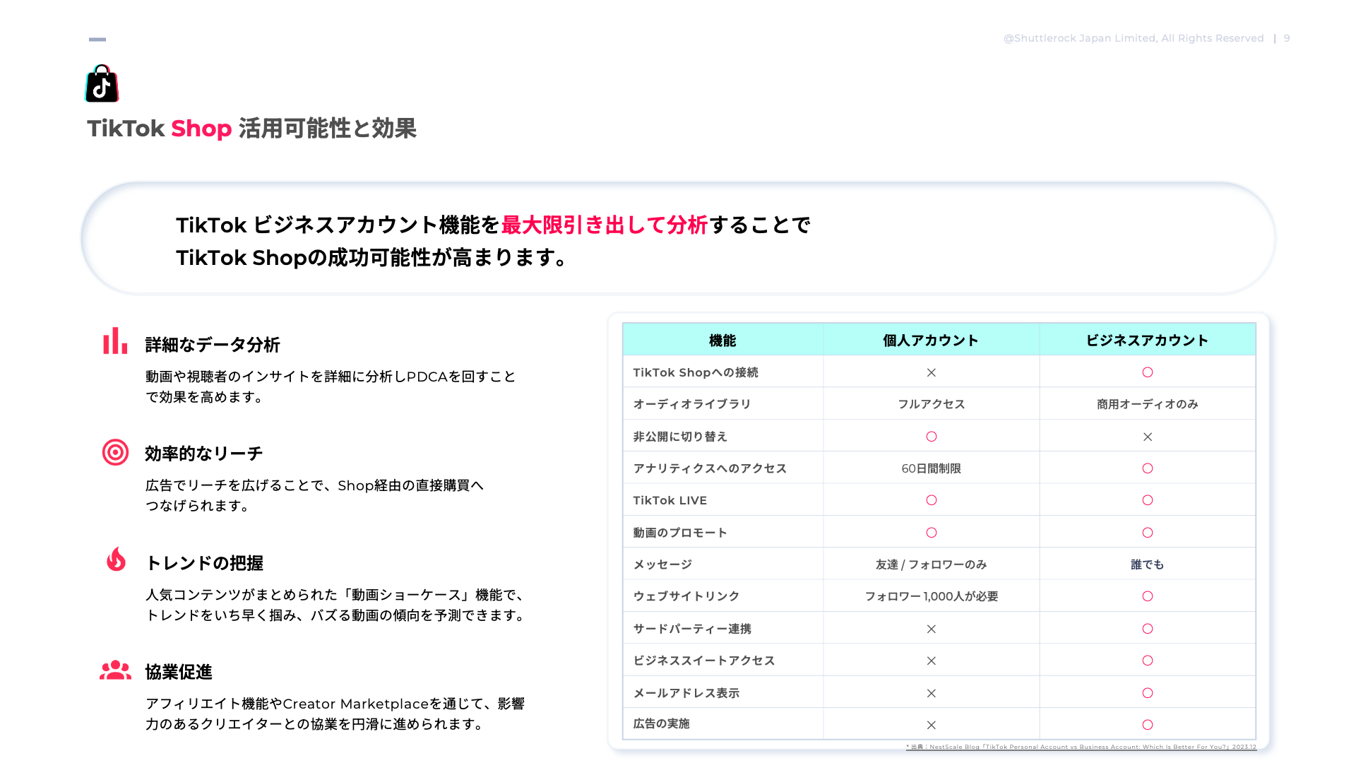
Task: Click the トレンドの把握 heading
Action: point(204,563)
